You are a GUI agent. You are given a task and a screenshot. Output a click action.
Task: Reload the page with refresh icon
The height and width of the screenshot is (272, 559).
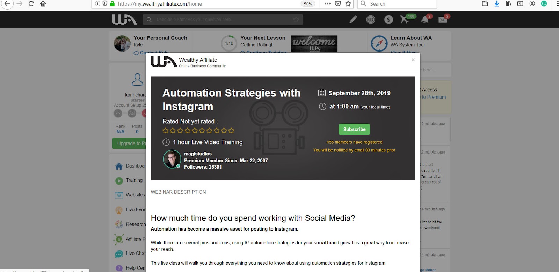coord(31,3)
